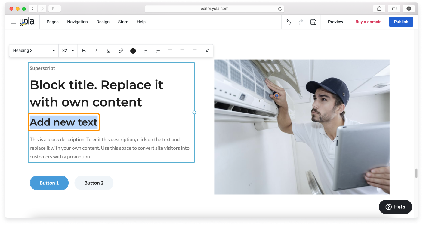423x225 pixels.
Task: Apply bulleted list formatting
Action: pos(145,51)
